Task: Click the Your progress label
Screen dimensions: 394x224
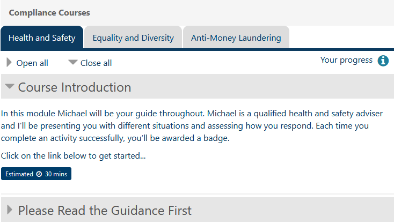Action: [346, 60]
